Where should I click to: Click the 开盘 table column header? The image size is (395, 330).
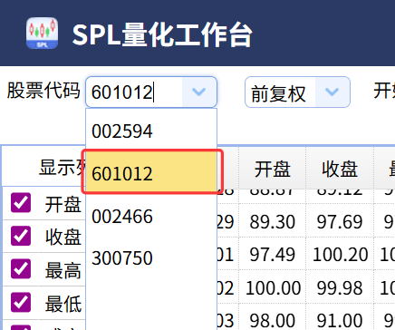point(272,169)
